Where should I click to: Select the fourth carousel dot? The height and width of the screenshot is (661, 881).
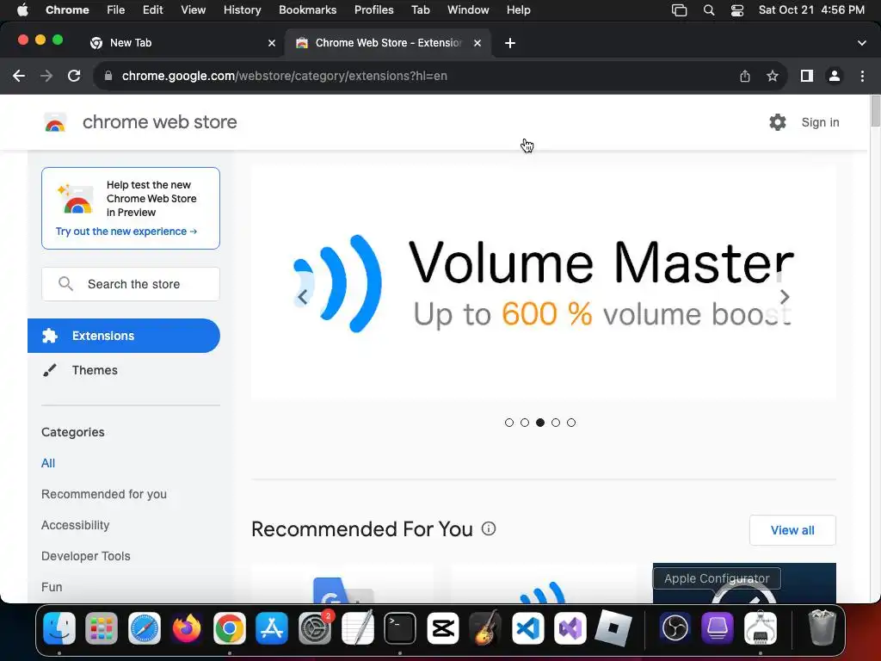coord(556,423)
